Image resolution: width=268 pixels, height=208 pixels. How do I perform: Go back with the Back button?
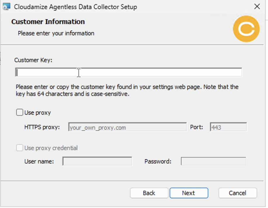(149, 193)
